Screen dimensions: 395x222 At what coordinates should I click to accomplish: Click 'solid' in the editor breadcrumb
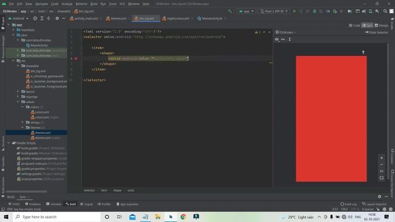pyautogui.click(x=131, y=191)
